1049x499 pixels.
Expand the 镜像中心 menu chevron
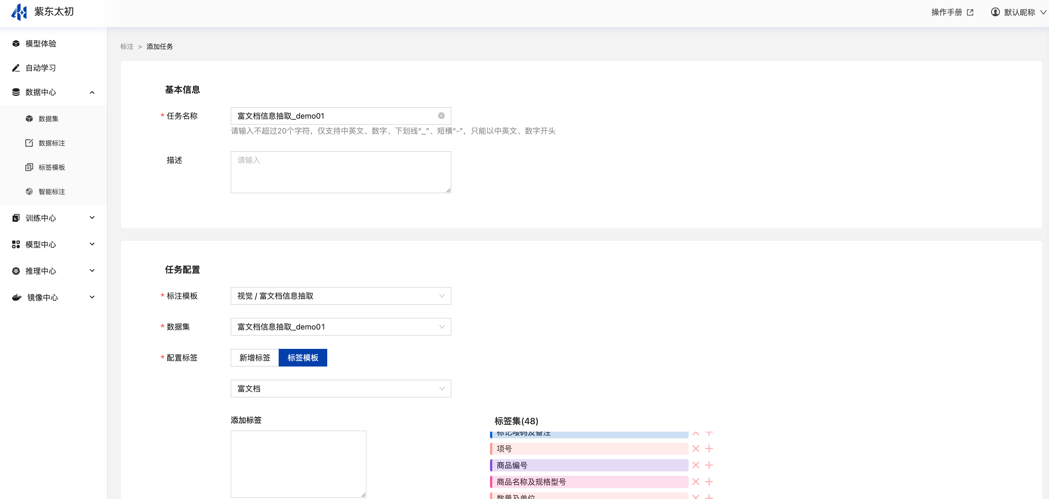[92, 297]
